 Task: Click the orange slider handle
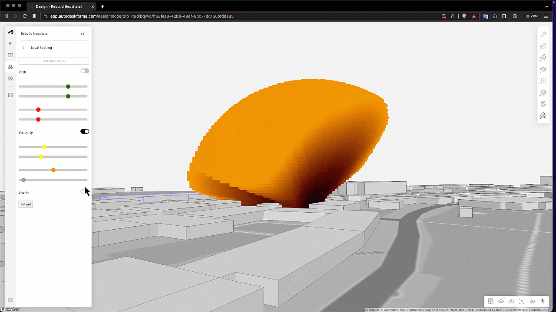click(53, 170)
